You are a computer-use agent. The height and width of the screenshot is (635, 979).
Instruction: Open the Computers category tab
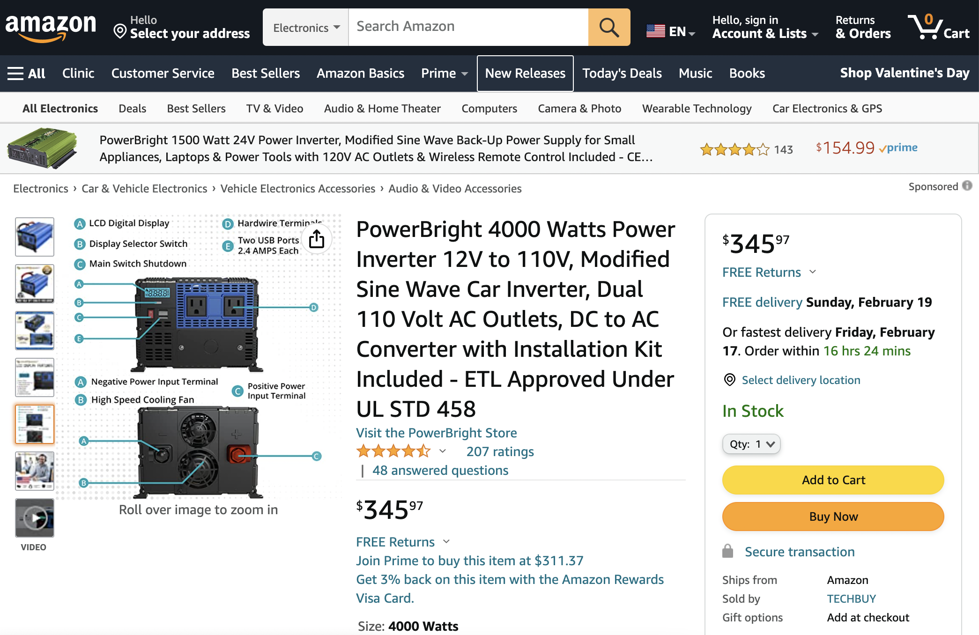coord(489,109)
